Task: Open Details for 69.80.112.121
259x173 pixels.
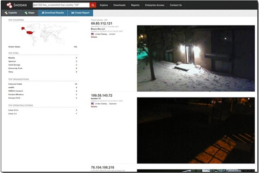Action: tap(94, 37)
